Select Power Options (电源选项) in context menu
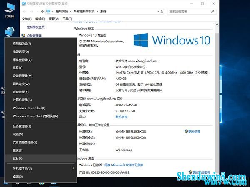Image resolution: width=250 pixels, height=187 pixels. tap(41, 52)
